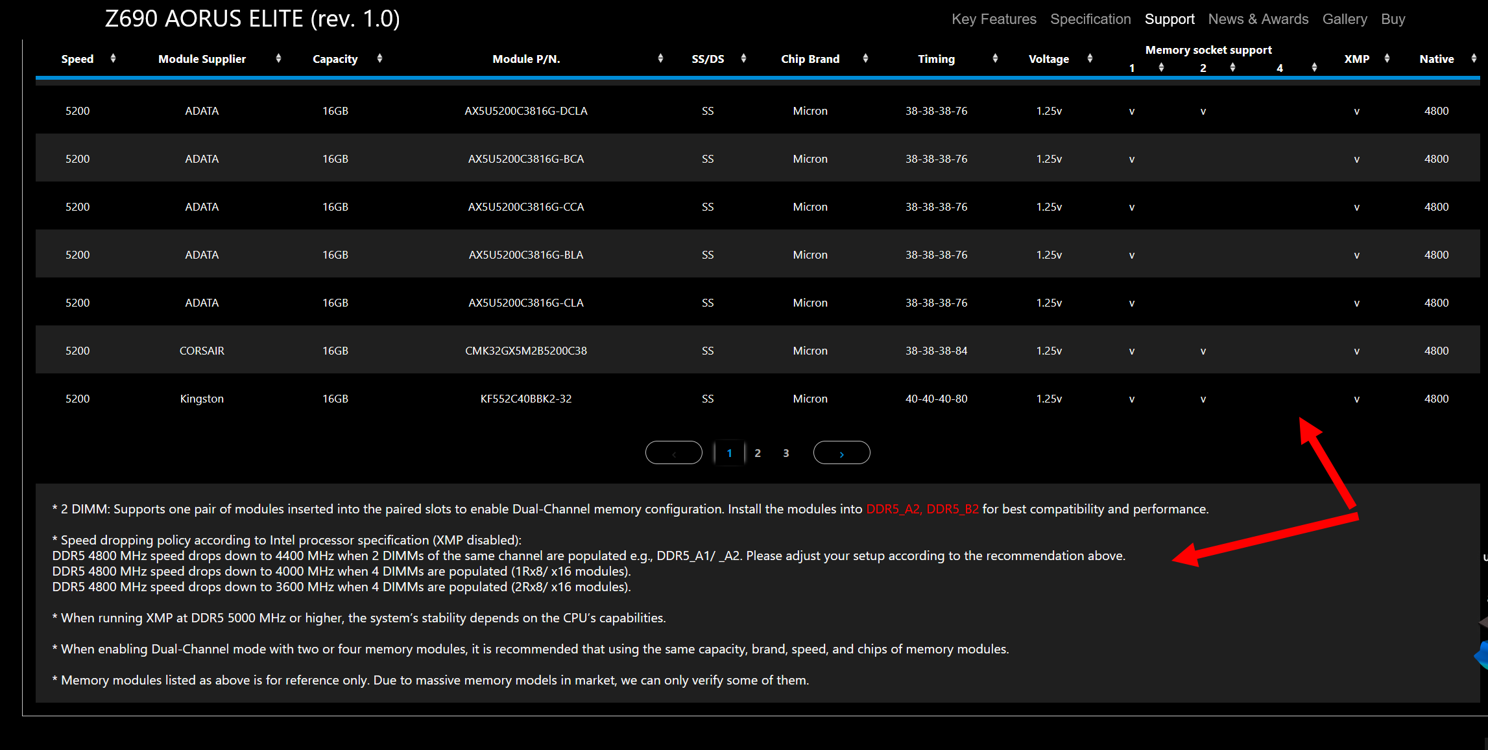Sort table by Speed column arrows

point(113,58)
